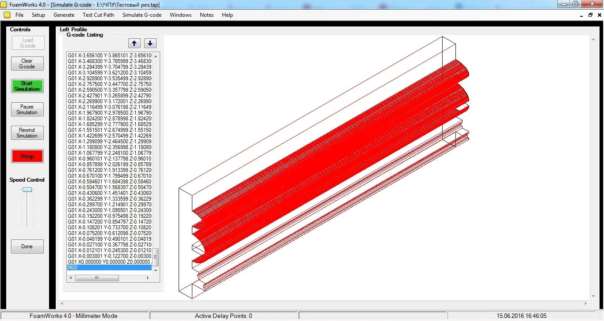Select line G01 X-0.504700 Y-1.568397
This screenshot has height=321, width=604.
[x=109, y=187]
